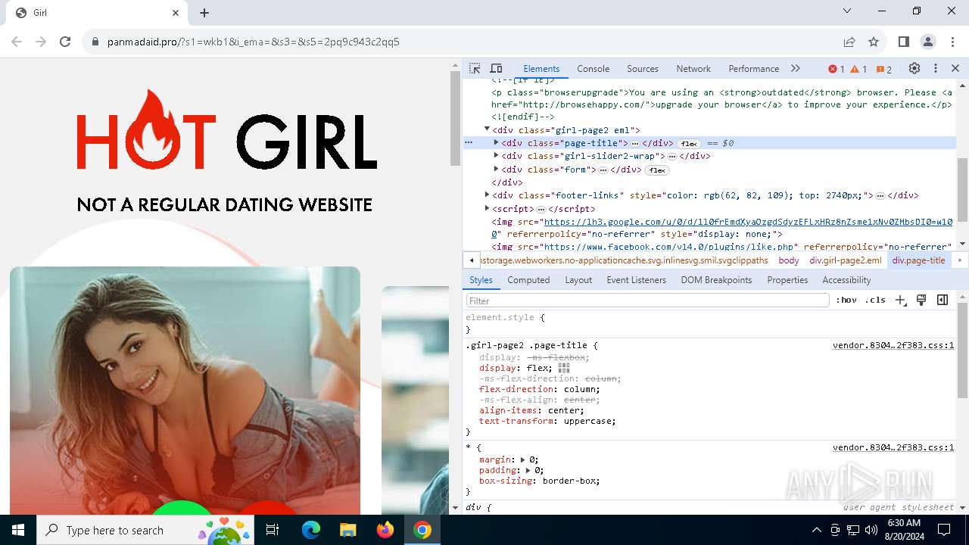
Task: Click the red error count badge
Action: pyautogui.click(x=837, y=69)
